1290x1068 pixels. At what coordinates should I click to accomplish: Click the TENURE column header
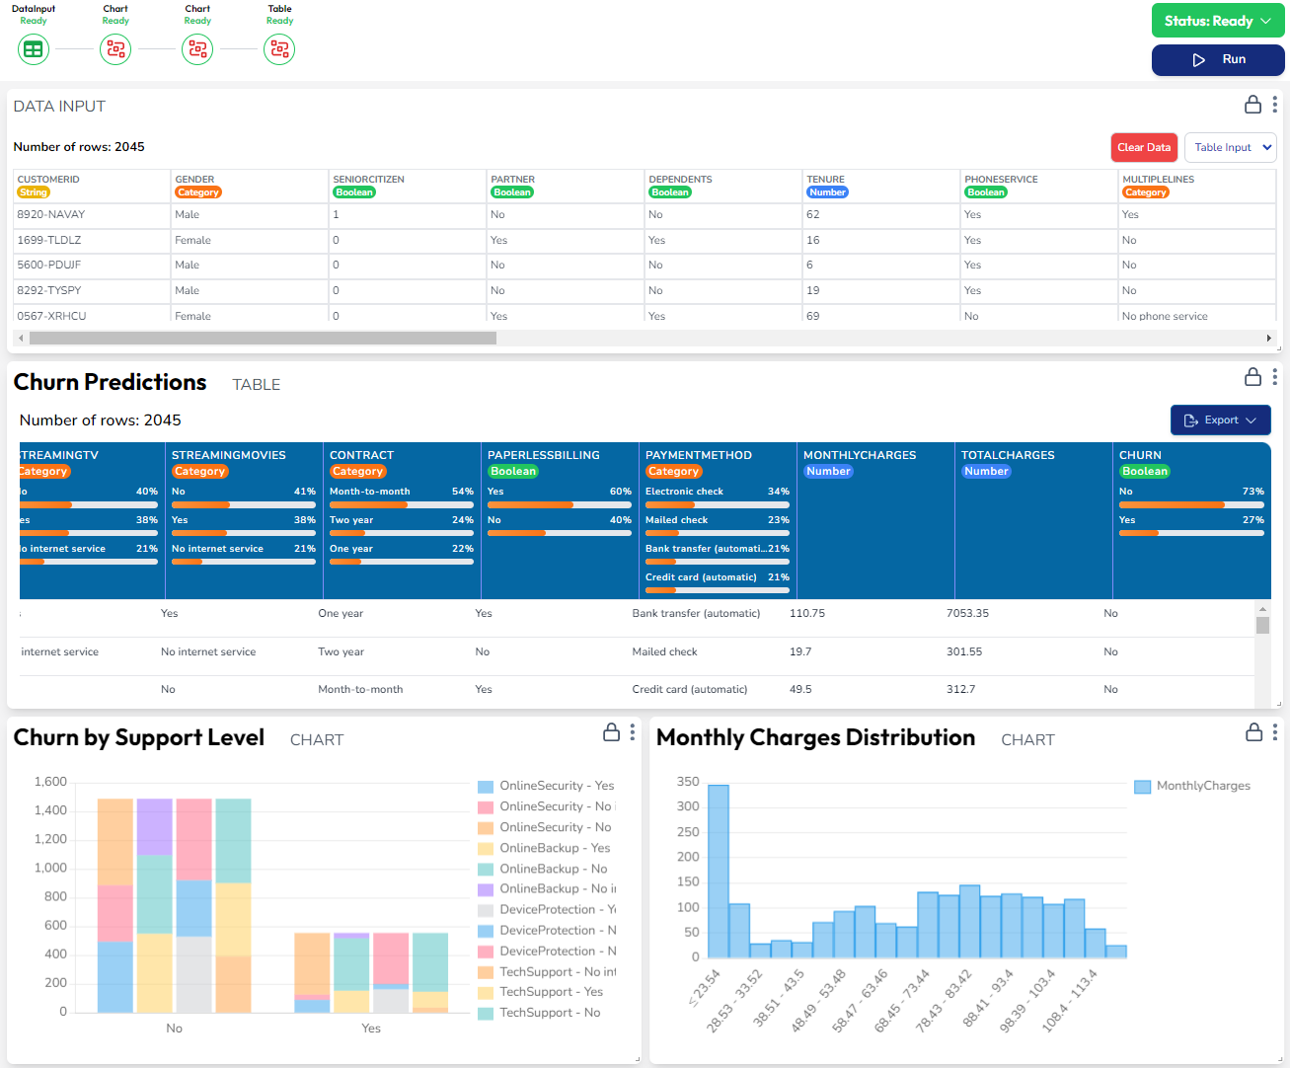[x=881, y=186]
